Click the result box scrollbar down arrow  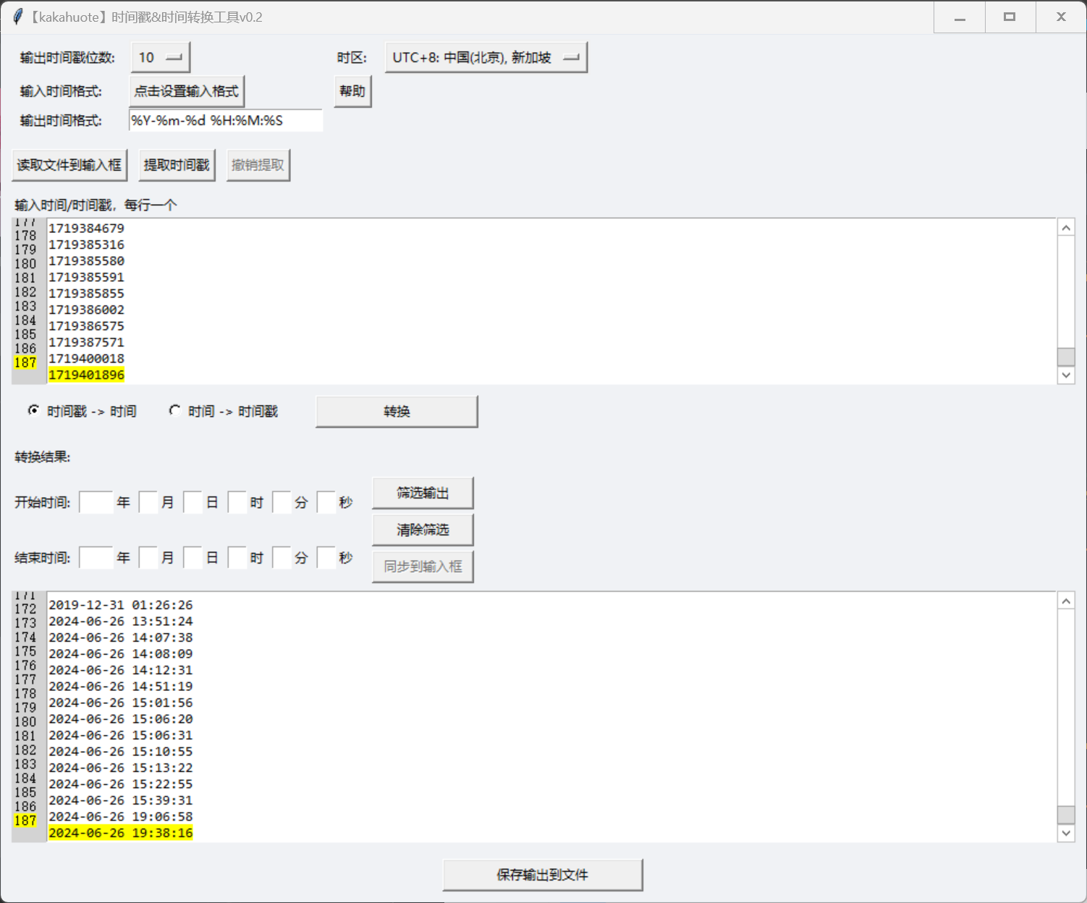tap(1065, 833)
